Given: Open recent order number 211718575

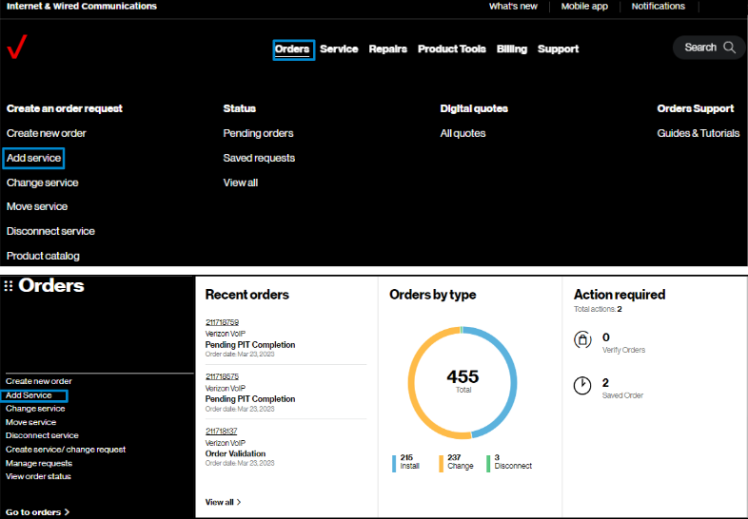Looking at the screenshot, I should click(x=223, y=377).
